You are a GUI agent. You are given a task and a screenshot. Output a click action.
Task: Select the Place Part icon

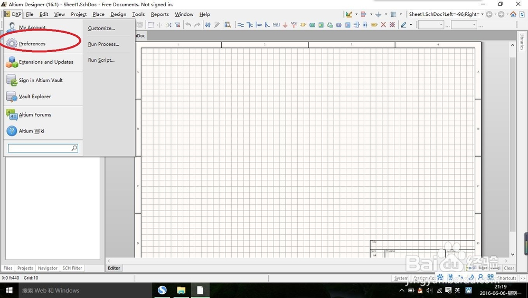coord(303,25)
